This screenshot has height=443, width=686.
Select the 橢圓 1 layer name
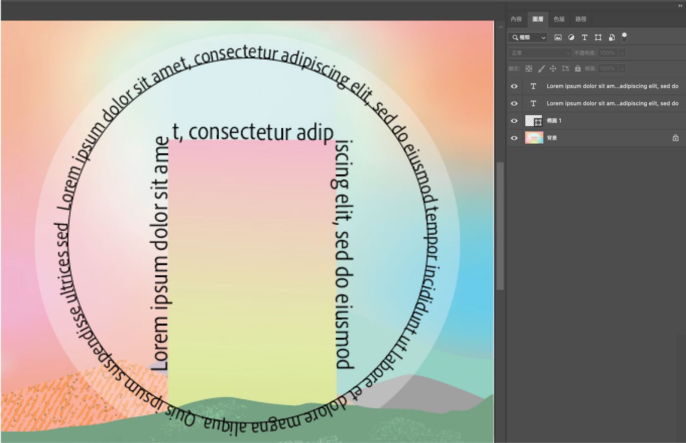[x=554, y=121]
